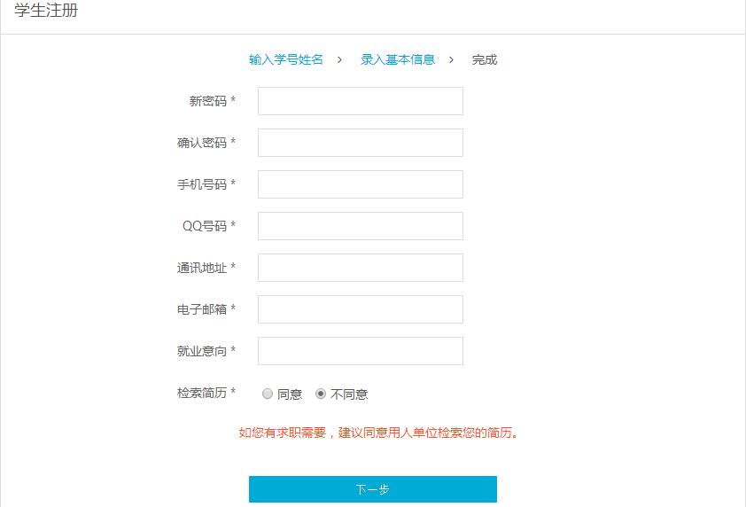Open the 录入基本信息 step link

(x=398, y=59)
